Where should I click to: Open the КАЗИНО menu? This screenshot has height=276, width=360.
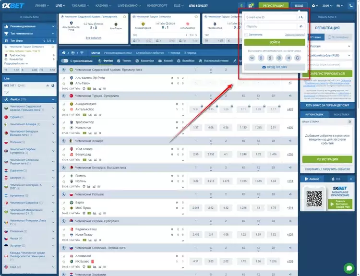tap(103, 5)
